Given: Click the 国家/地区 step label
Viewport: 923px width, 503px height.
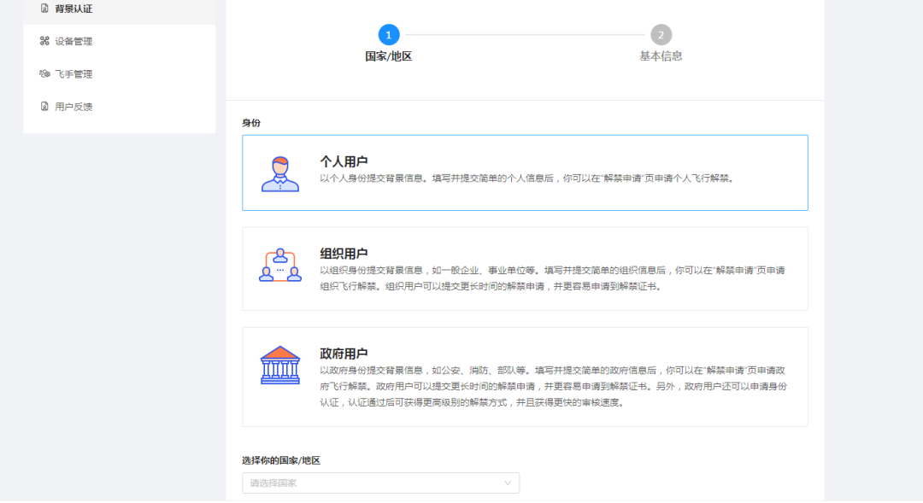Looking at the screenshot, I should [x=389, y=56].
